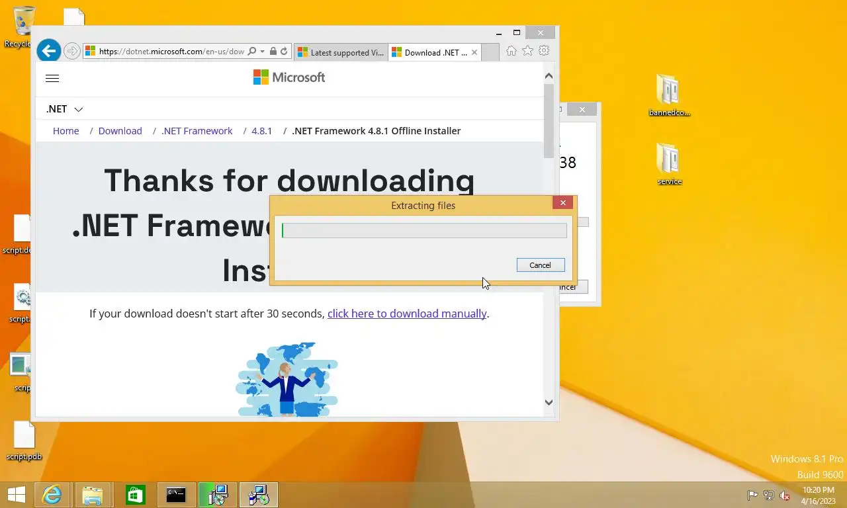Go to the Download breadcrumb link

pos(120,131)
